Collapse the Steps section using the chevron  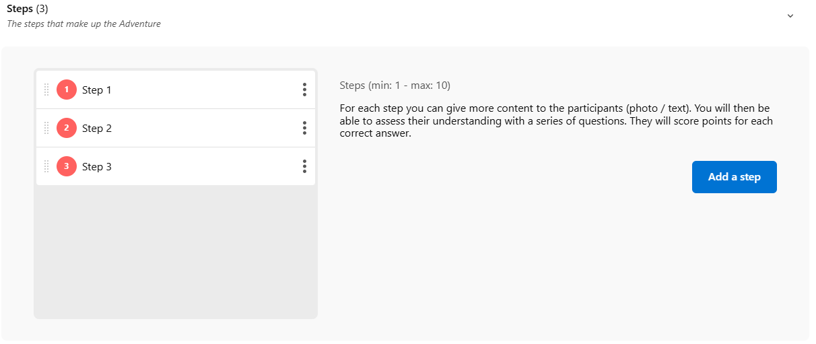[790, 16]
